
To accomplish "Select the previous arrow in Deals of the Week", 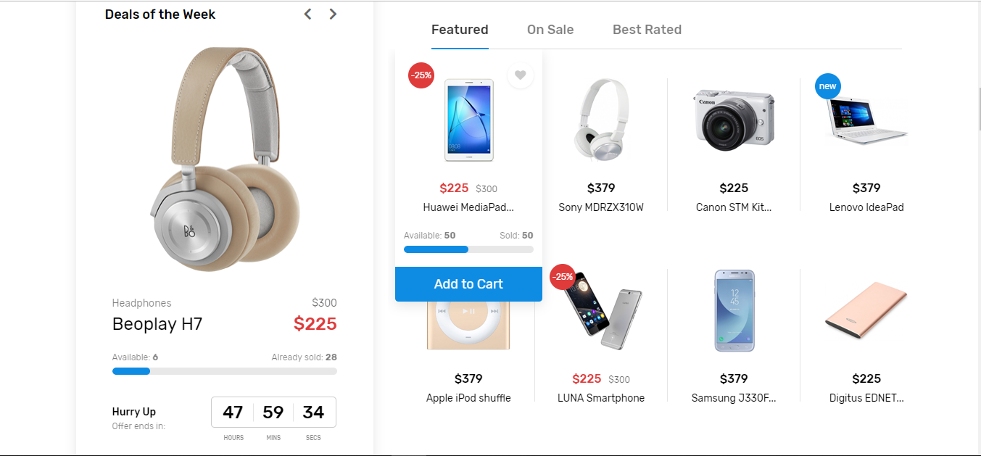I will pos(307,13).
